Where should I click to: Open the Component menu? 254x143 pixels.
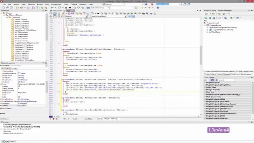56,4
